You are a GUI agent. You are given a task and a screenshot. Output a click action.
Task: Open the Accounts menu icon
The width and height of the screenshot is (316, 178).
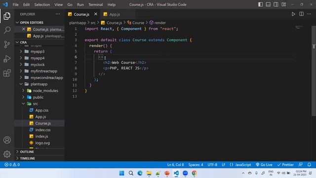point(7,140)
